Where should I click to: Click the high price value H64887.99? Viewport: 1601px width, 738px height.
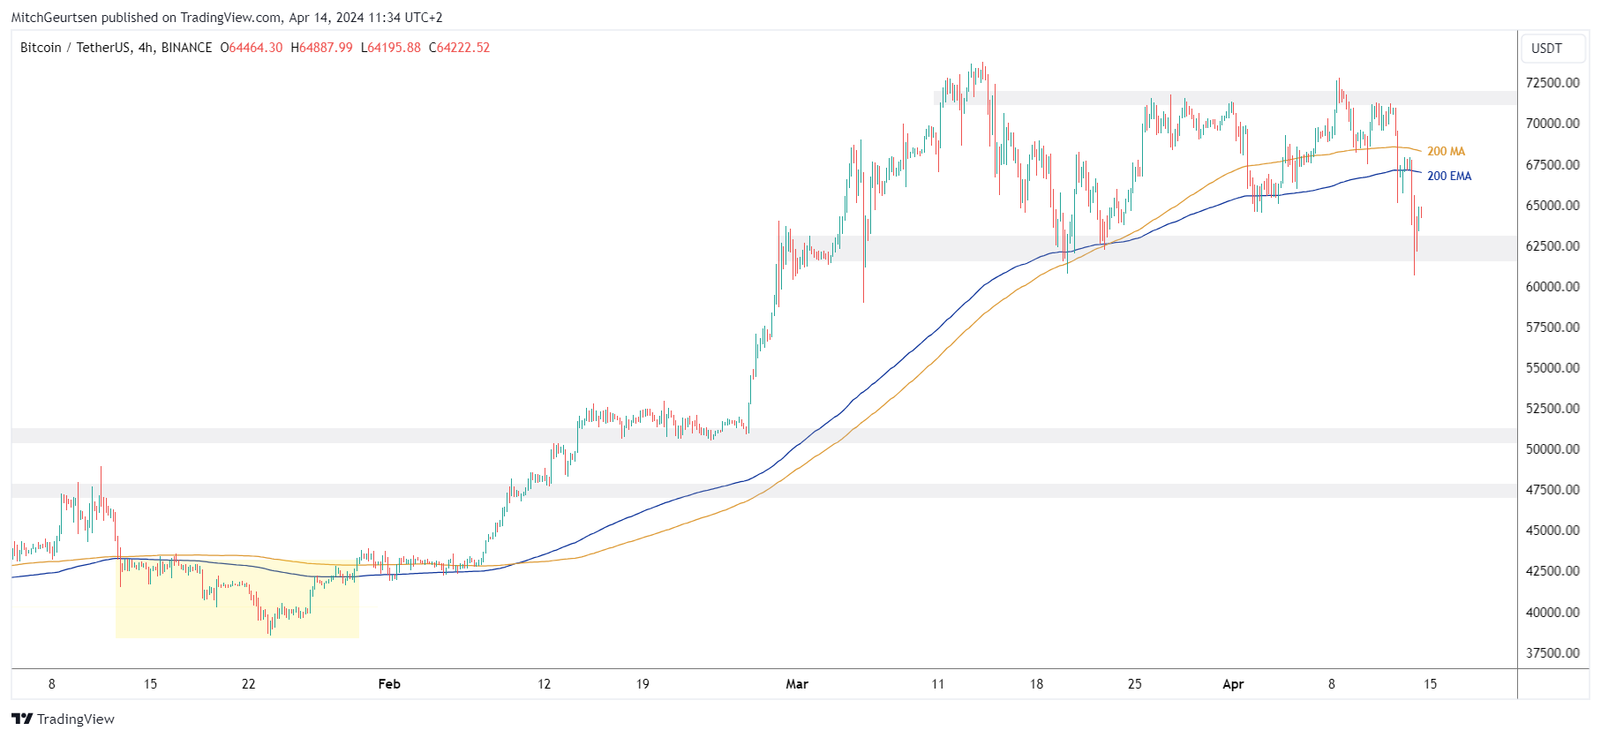321,48
